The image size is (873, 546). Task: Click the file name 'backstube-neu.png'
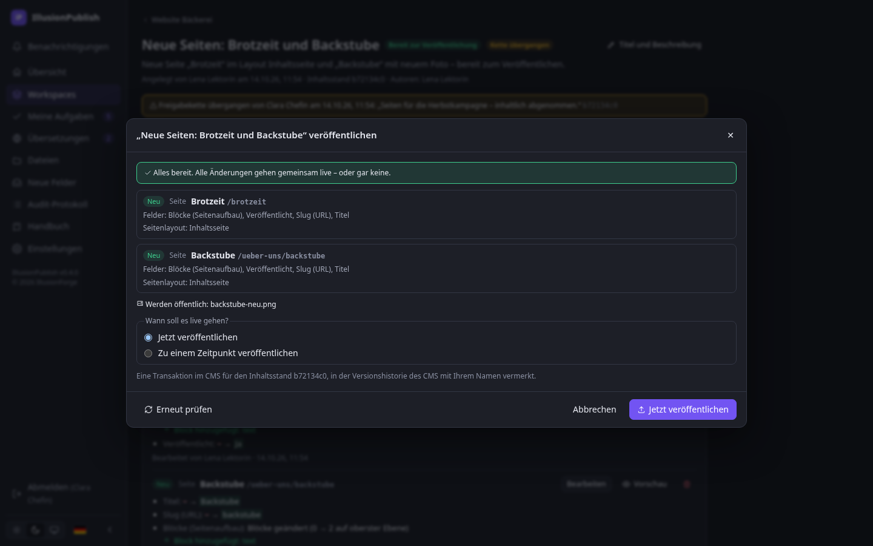click(x=243, y=305)
